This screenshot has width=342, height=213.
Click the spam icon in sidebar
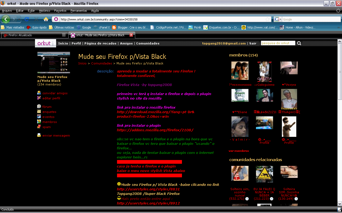tap(39, 127)
